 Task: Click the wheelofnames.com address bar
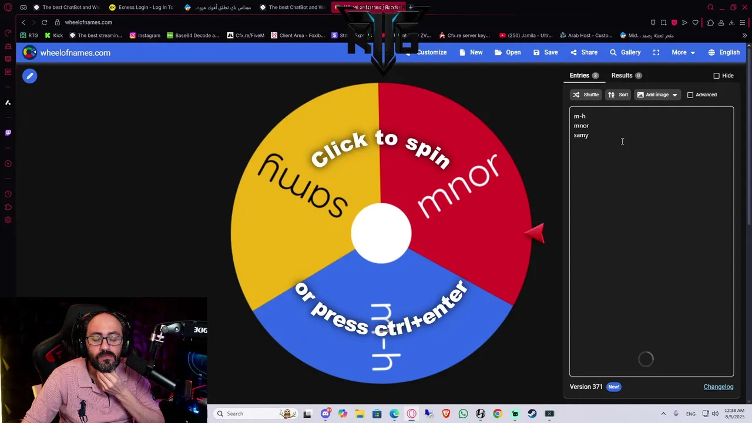click(x=88, y=22)
